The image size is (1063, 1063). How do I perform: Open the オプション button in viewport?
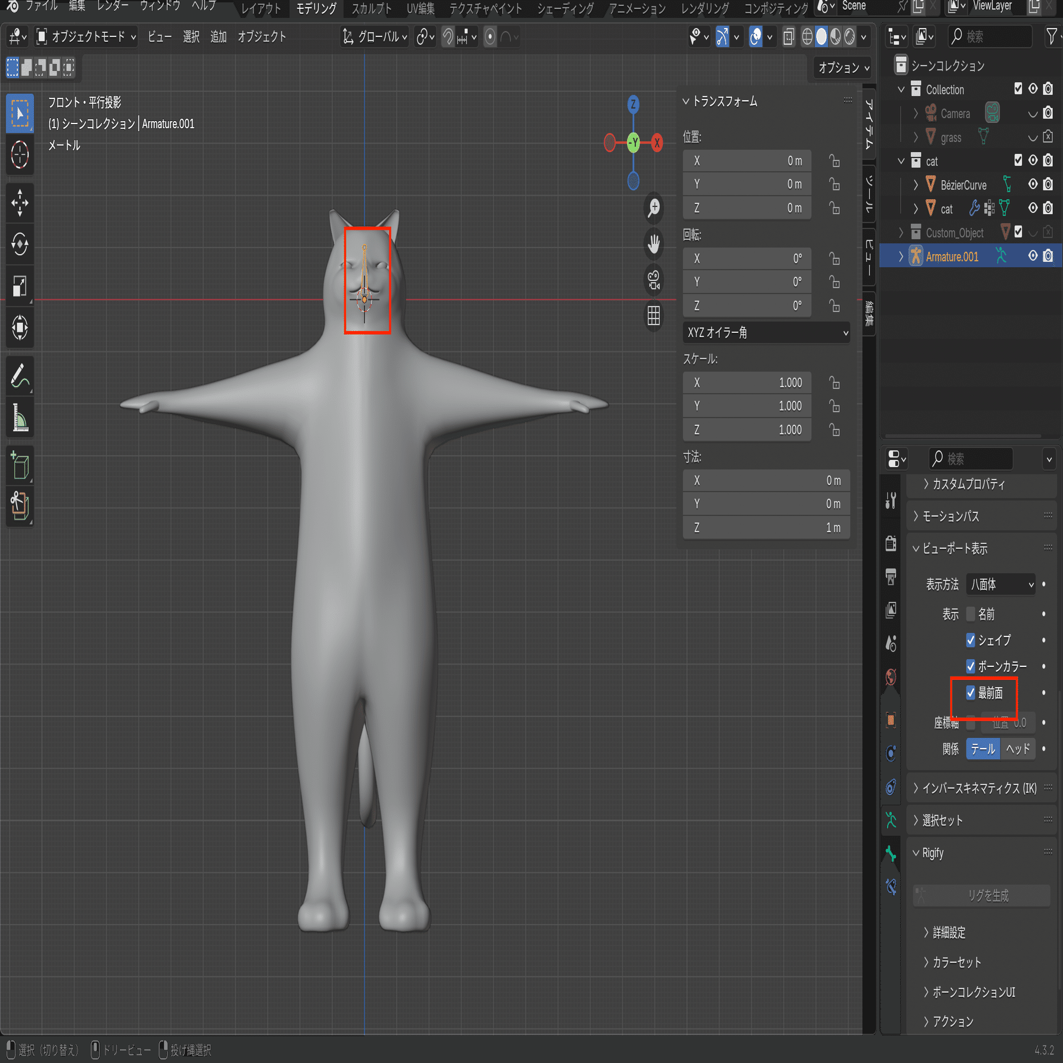pyautogui.click(x=842, y=68)
